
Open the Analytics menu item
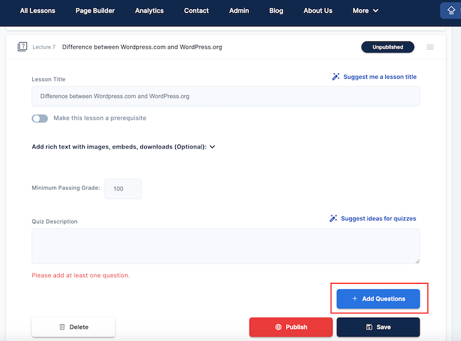(149, 11)
